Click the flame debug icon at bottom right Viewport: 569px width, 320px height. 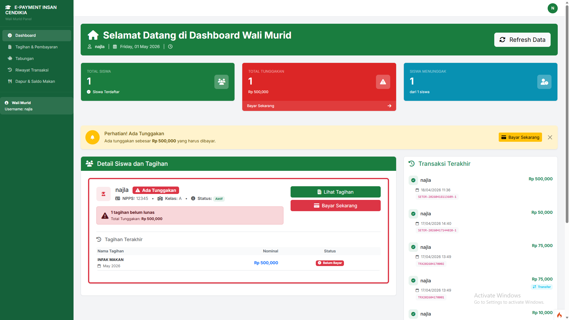[x=560, y=315]
